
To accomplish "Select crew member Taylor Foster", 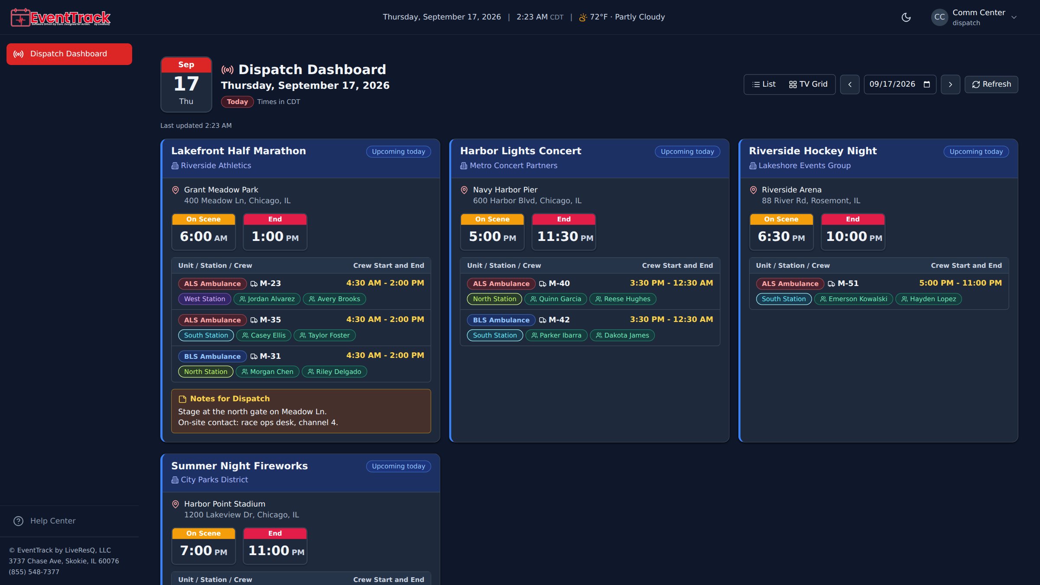I will click(x=325, y=335).
